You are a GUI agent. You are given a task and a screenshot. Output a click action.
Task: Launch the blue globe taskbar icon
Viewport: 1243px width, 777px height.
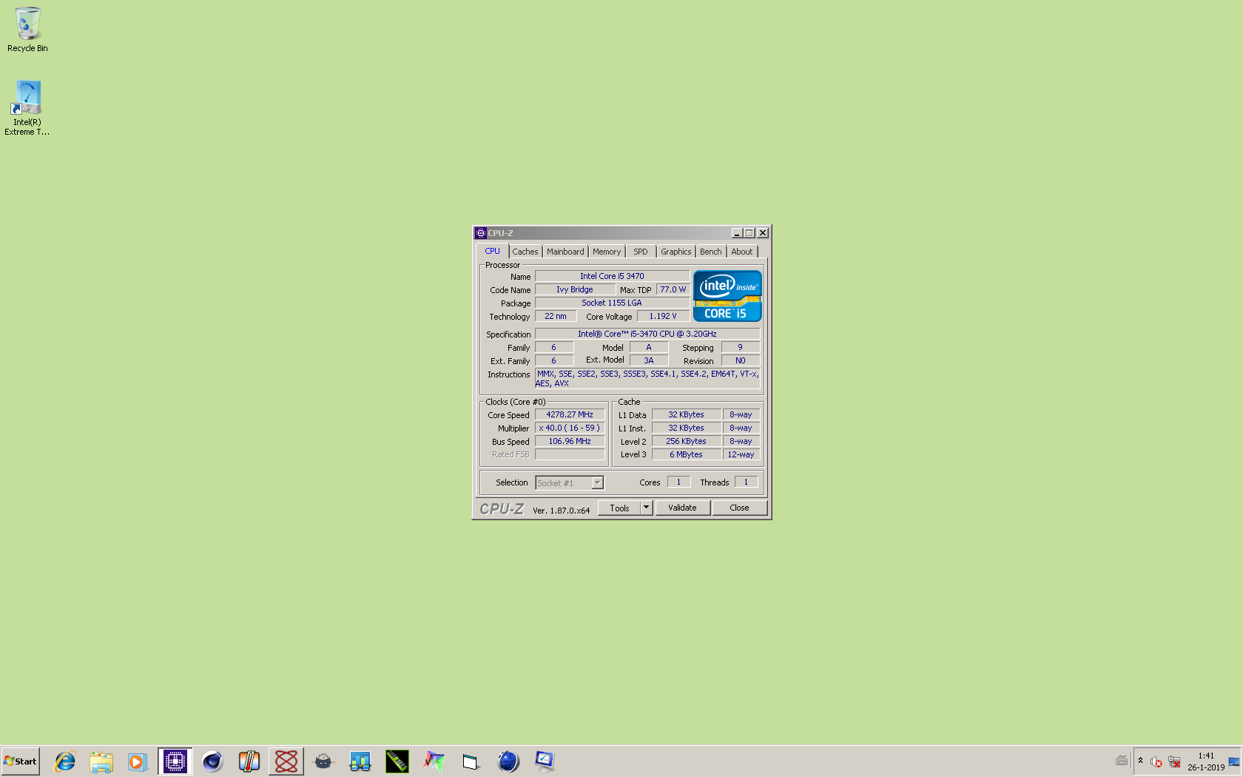tap(508, 761)
